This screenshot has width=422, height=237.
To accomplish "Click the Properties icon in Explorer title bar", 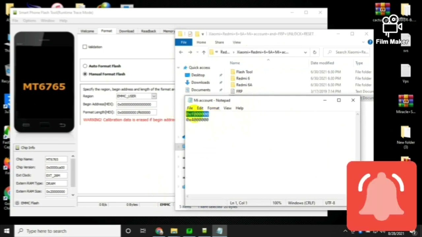I will pos(190,34).
